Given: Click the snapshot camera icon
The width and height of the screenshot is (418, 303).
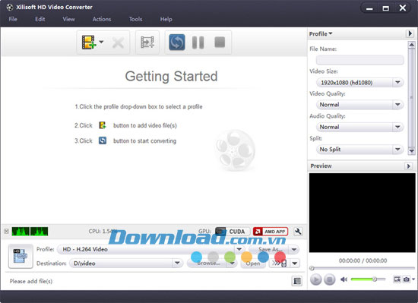Looking at the screenshot, I should pos(407,279).
